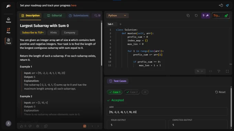This screenshot has height=131, width=234.
Task: Switch to the Submissions tab
Action: [79, 15]
